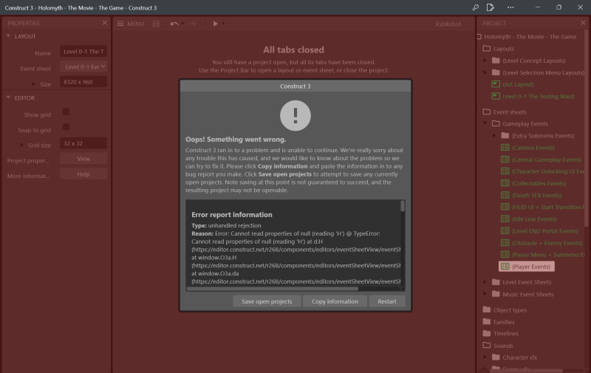Select (Central Gameplay Events) sheet icon
This screenshot has width=591, height=373.
click(x=505, y=160)
